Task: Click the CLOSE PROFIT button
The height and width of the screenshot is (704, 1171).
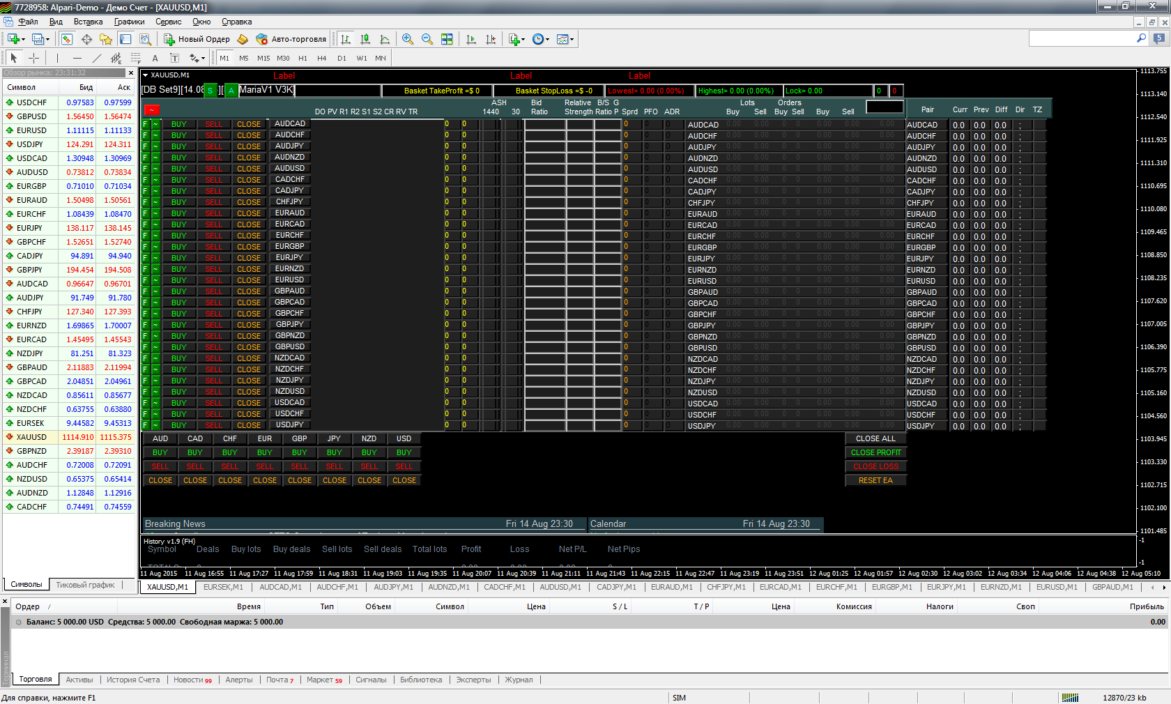Action: click(875, 452)
